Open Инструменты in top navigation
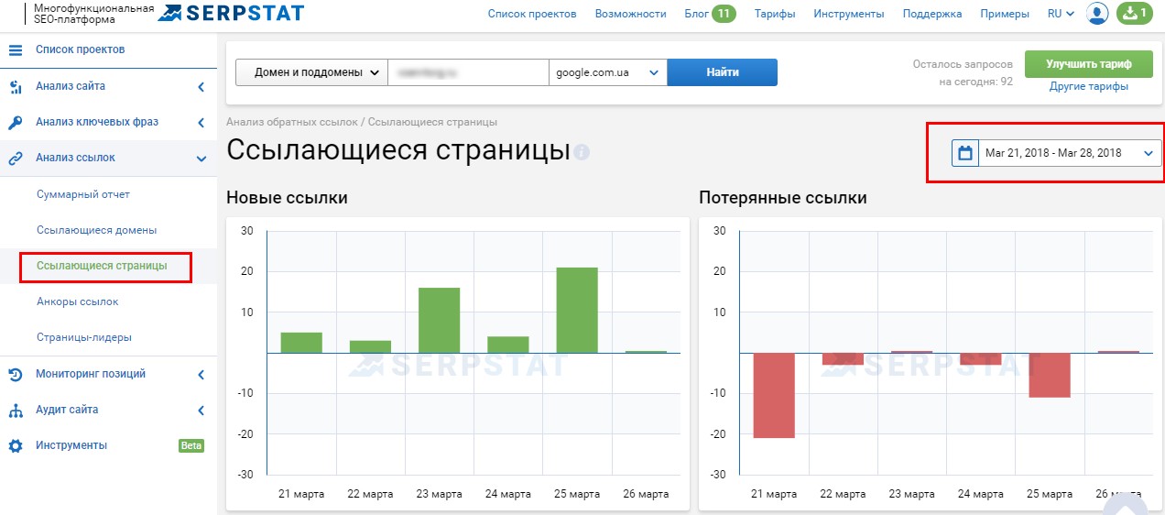Screen dimensions: 1165x515 [x=849, y=14]
